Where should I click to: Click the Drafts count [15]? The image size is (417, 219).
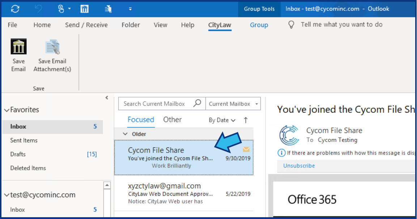coord(92,154)
